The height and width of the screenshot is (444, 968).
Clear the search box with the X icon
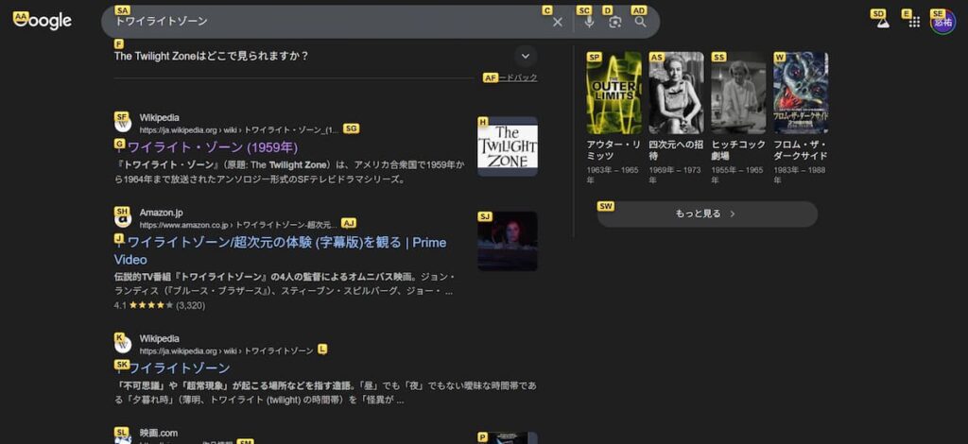[558, 22]
